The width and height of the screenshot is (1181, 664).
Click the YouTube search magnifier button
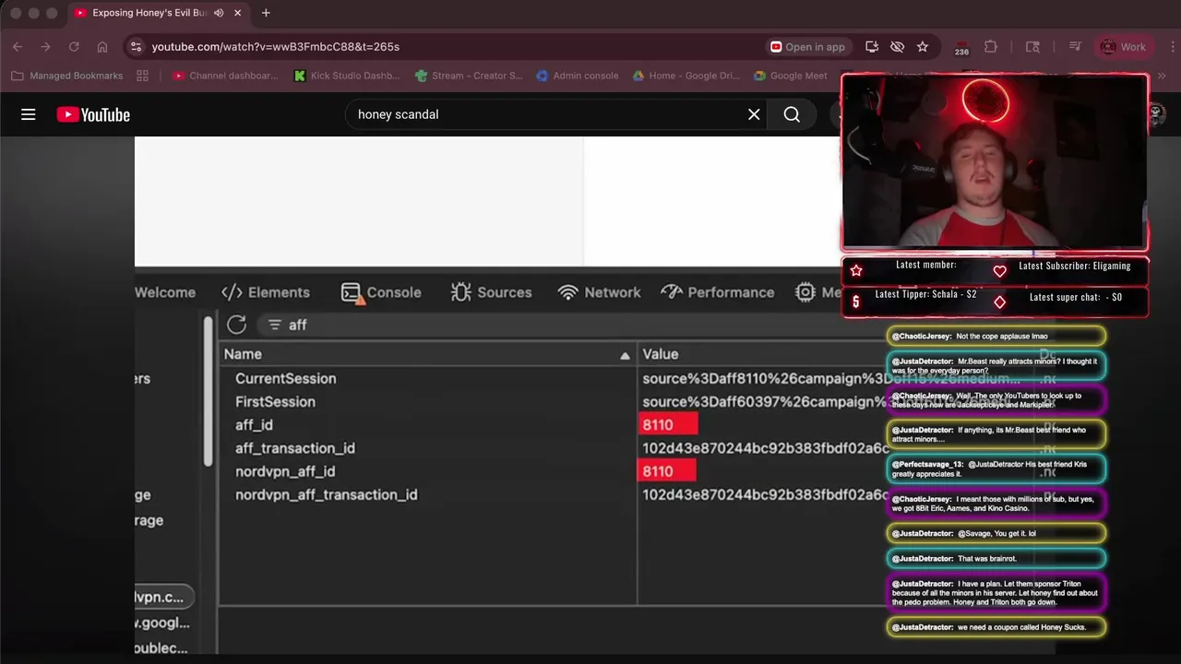click(x=792, y=114)
